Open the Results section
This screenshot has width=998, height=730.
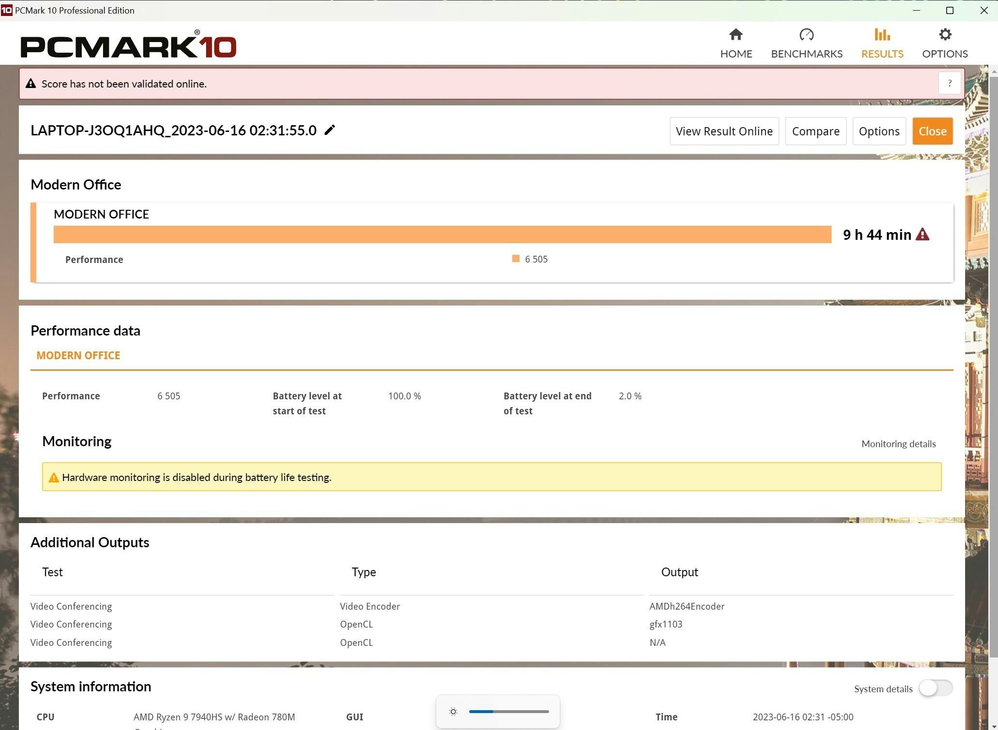[882, 43]
